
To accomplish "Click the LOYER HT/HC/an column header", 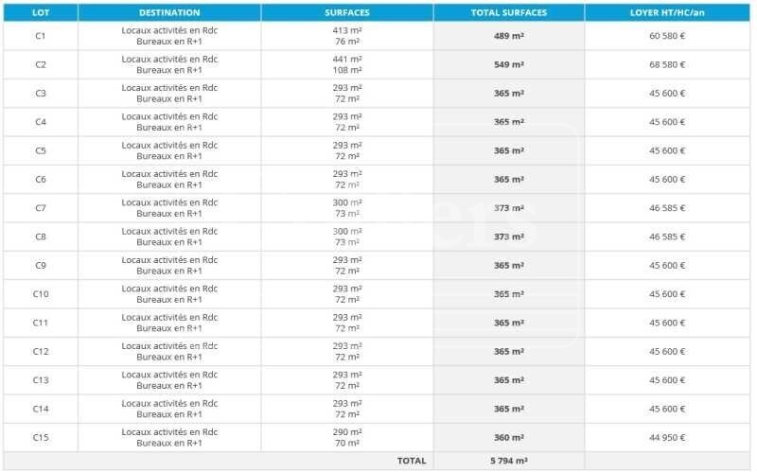I will tap(667, 12).
